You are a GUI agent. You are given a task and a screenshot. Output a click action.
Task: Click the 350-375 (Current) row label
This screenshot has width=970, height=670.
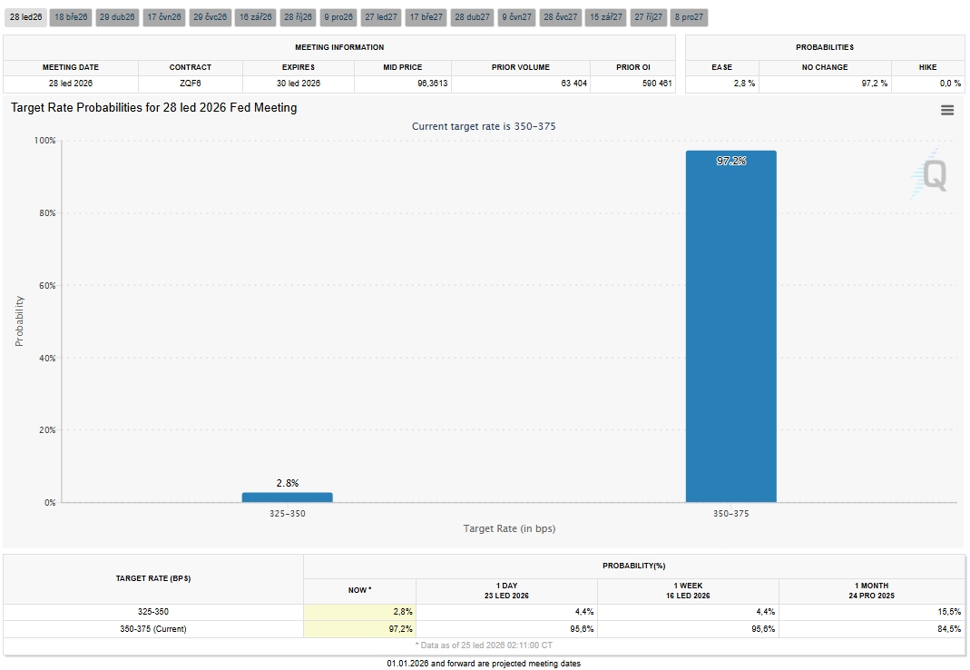coord(152,629)
